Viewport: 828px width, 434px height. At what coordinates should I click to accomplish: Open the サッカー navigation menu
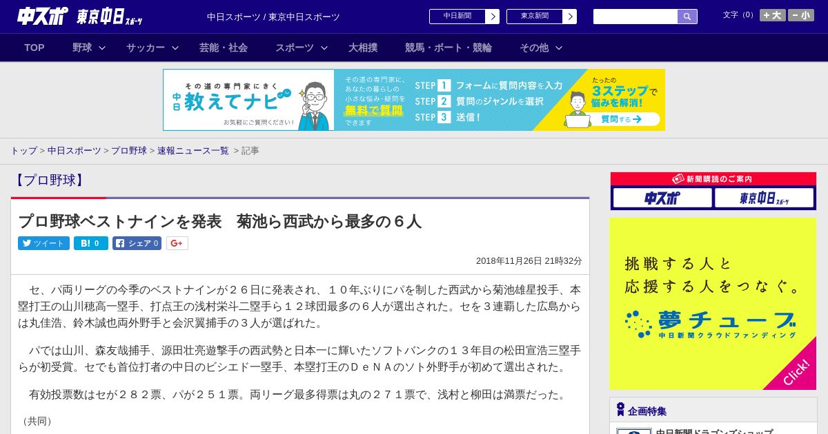pyautogui.click(x=146, y=48)
